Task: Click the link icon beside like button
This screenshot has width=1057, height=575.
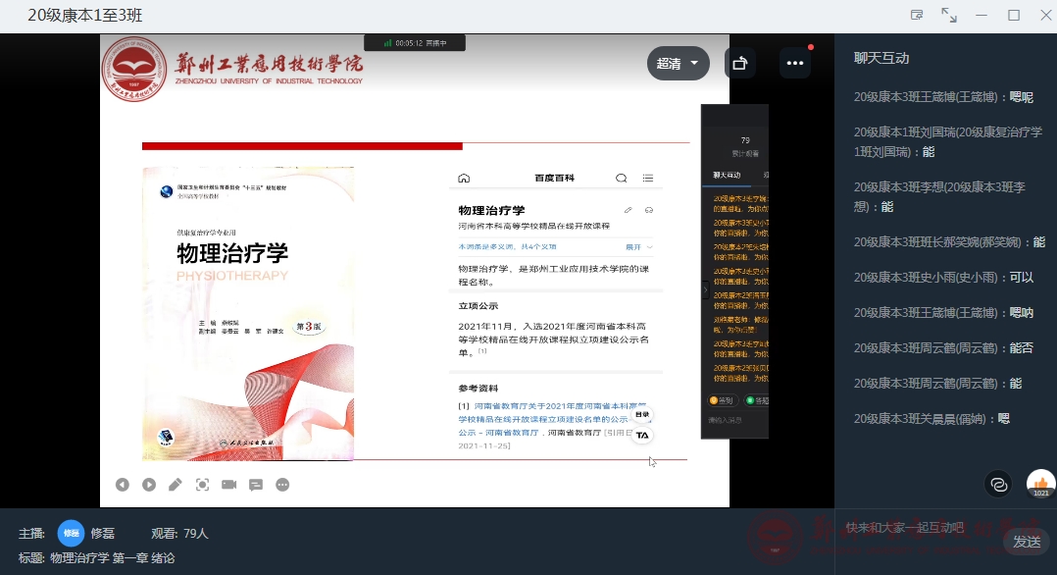Action: pyautogui.click(x=998, y=484)
